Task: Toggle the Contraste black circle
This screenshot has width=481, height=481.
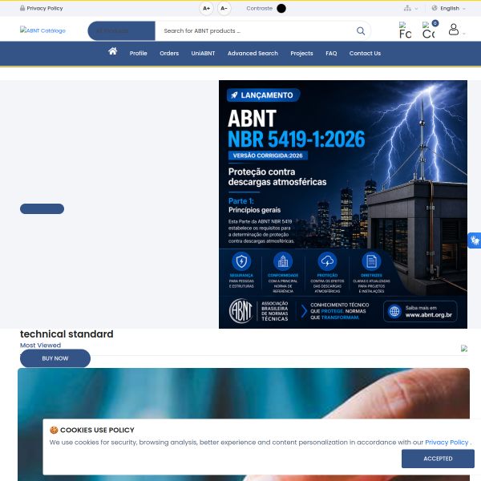Action: point(281,8)
